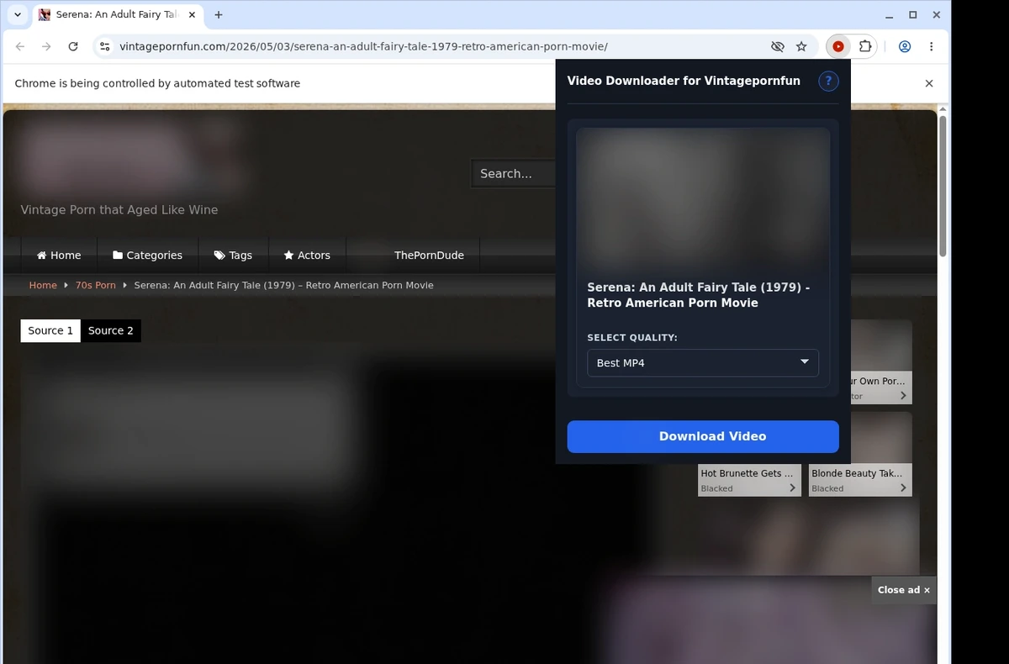Bookmark this page with the star
1009x664 pixels.
pyautogui.click(x=801, y=47)
